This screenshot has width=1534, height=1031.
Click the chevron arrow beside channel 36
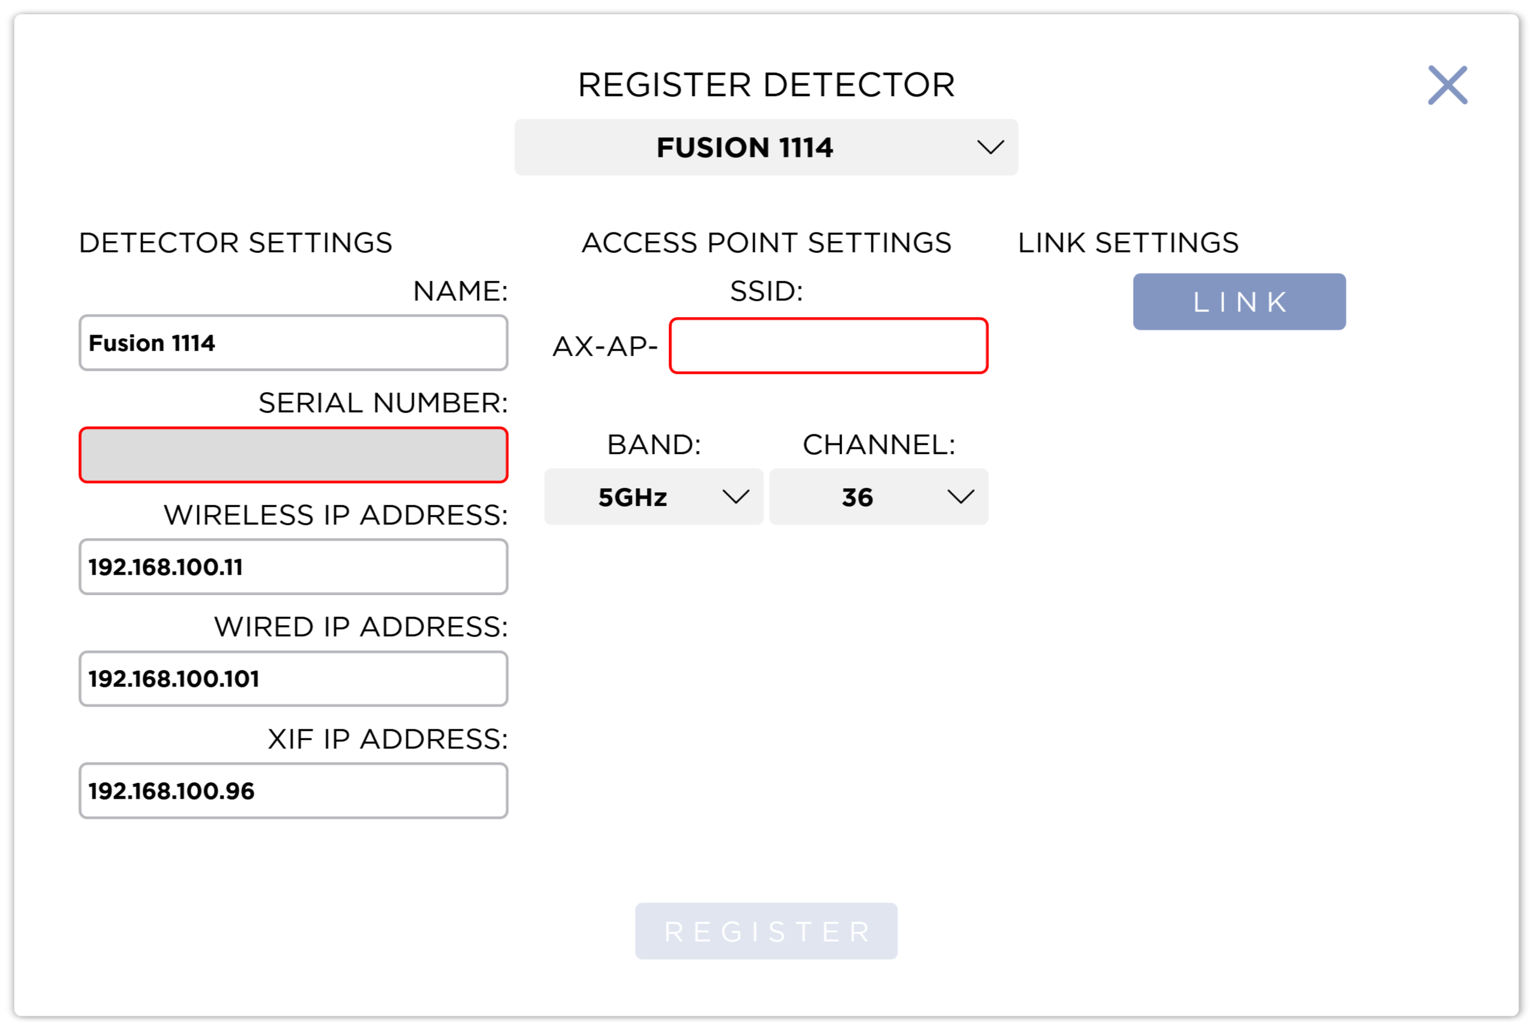960,497
